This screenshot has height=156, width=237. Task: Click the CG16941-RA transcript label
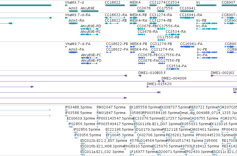tap(191, 15)
